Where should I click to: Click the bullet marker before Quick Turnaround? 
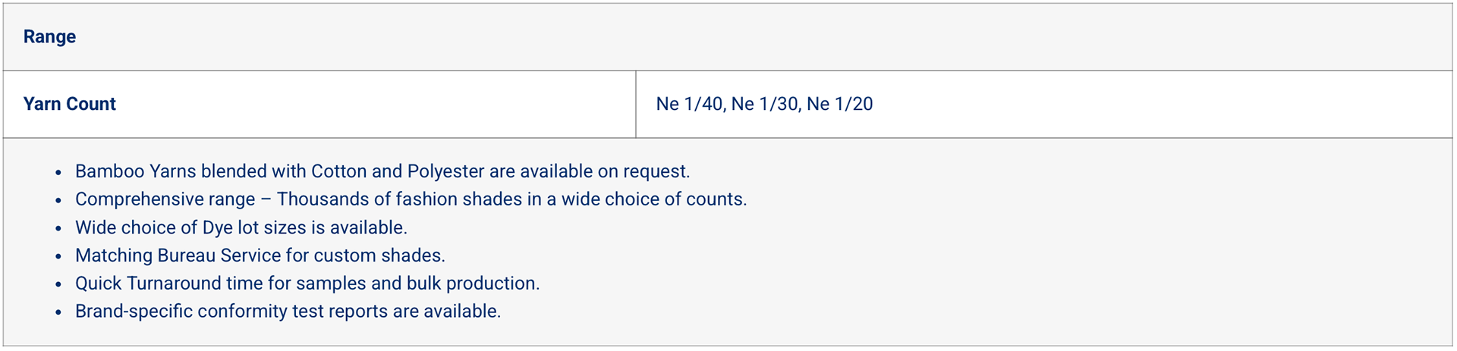pos(58,285)
